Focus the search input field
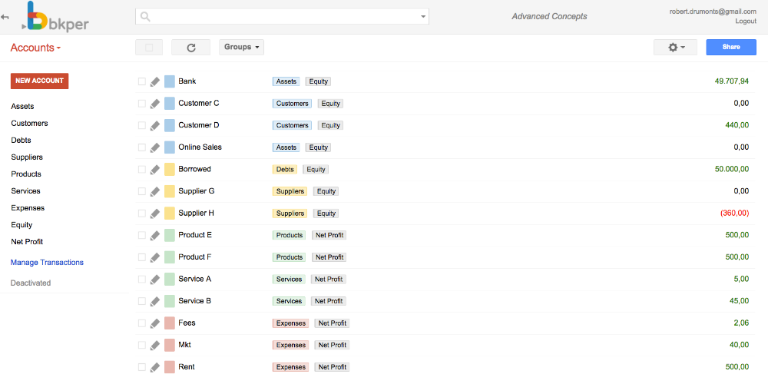The image size is (768, 384). pos(282,17)
